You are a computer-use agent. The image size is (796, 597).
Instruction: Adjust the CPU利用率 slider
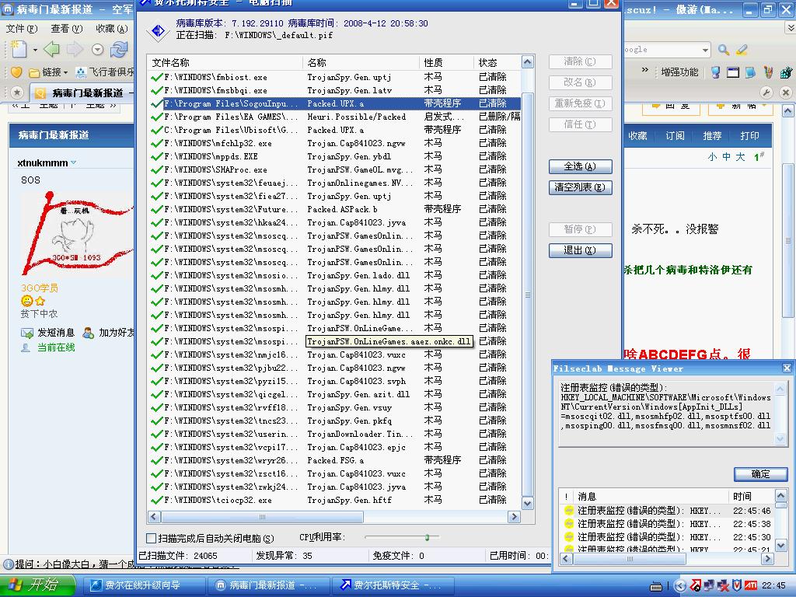pyautogui.click(x=427, y=537)
